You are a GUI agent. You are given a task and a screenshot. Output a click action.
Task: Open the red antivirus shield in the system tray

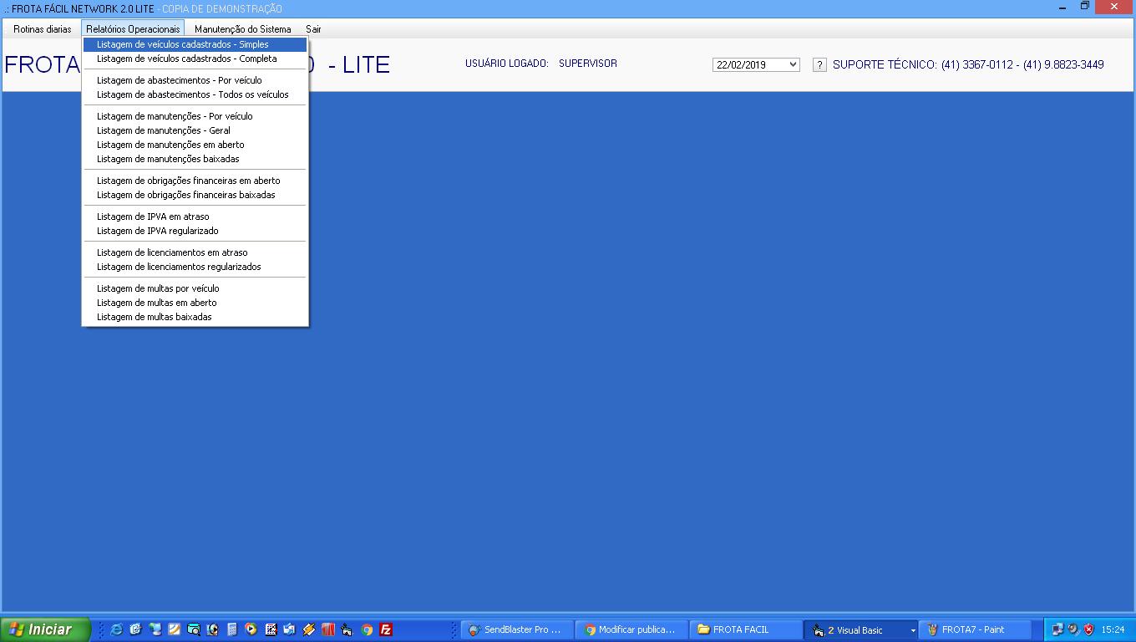click(1088, 629)
